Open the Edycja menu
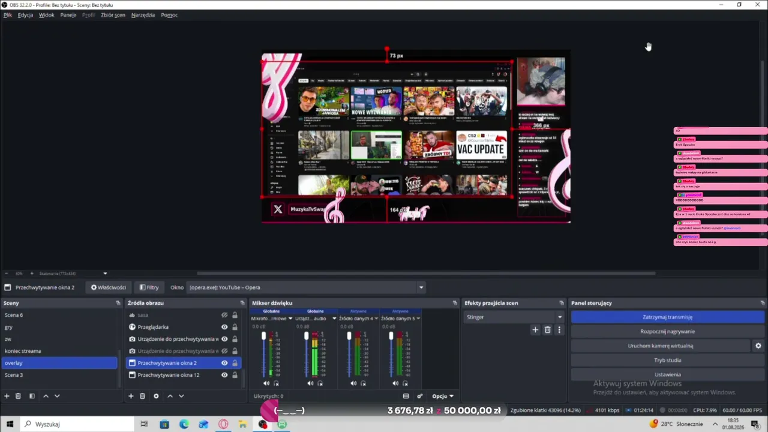The height and width of the screenshot is (432, 768). pyautogui.click(x=25, y=15)
